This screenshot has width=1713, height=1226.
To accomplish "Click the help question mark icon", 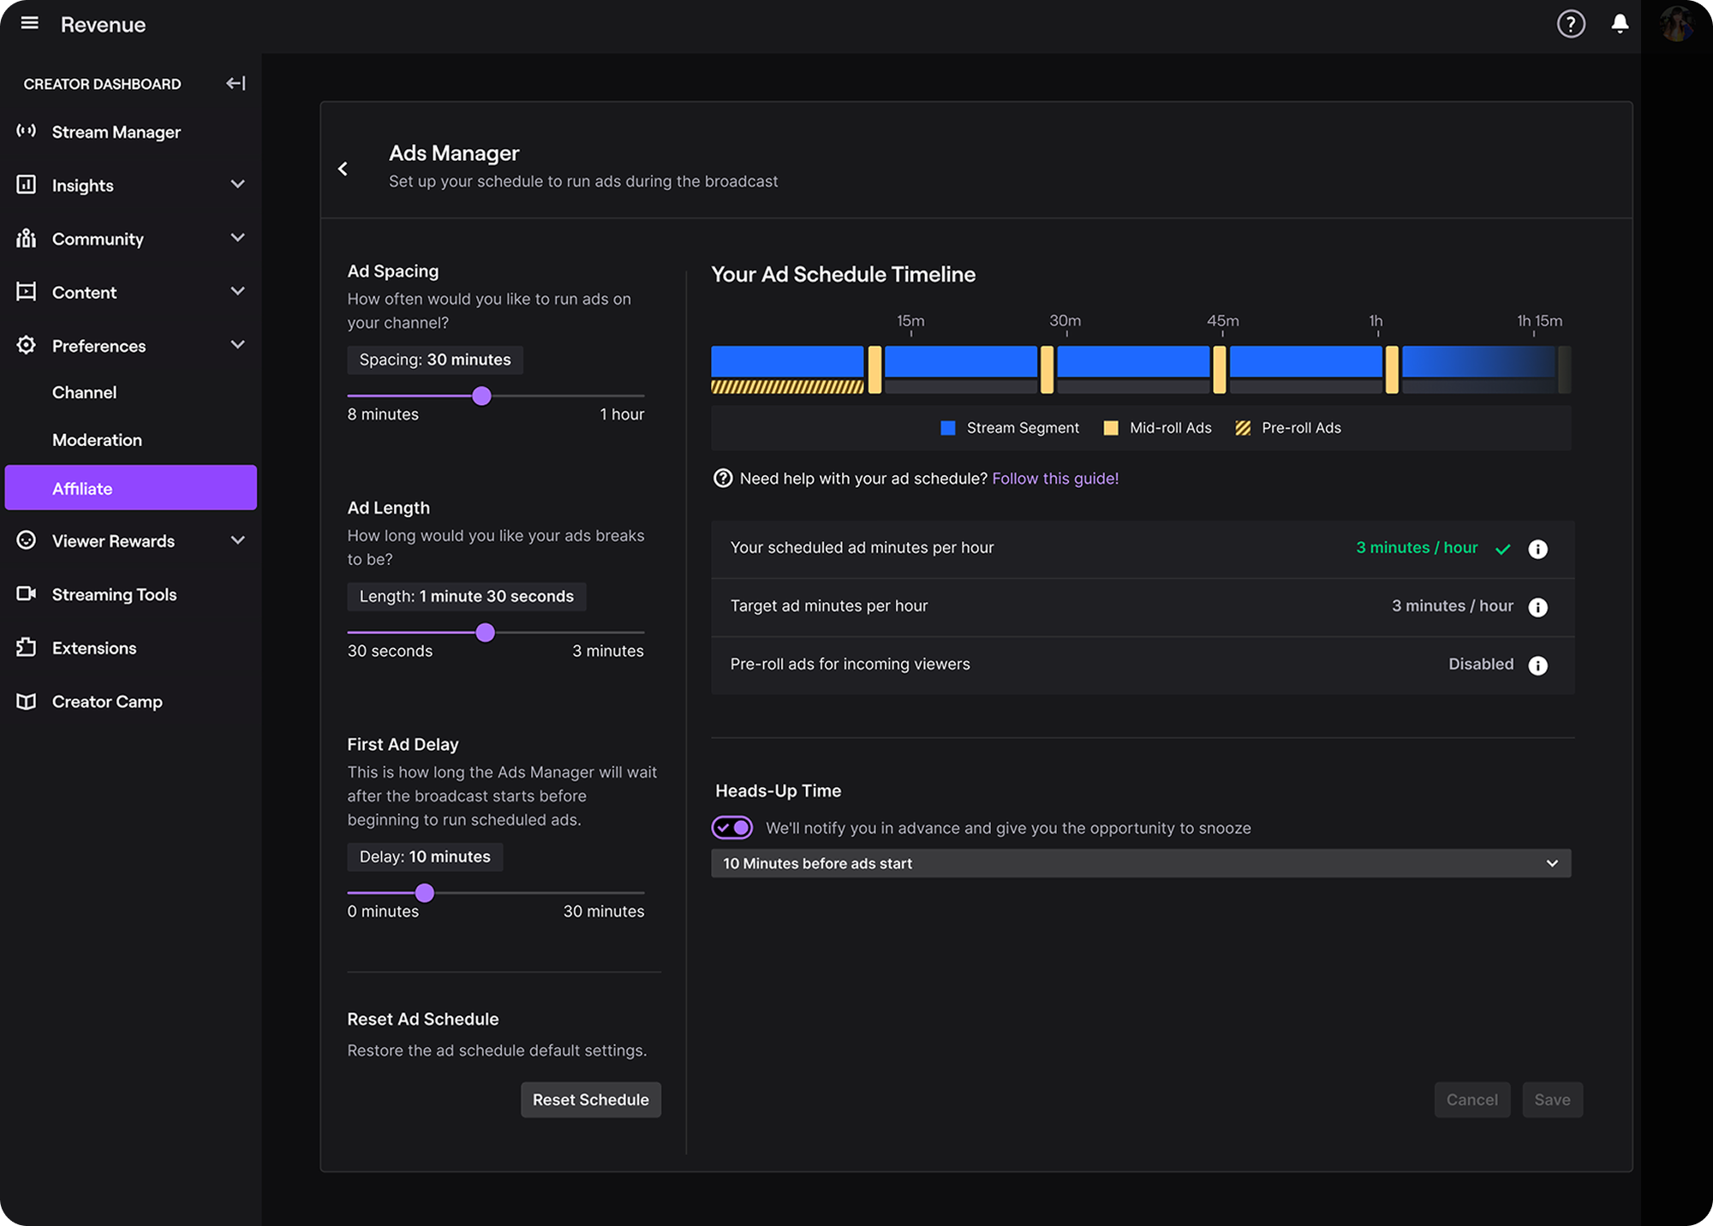I will [1571, 24].
